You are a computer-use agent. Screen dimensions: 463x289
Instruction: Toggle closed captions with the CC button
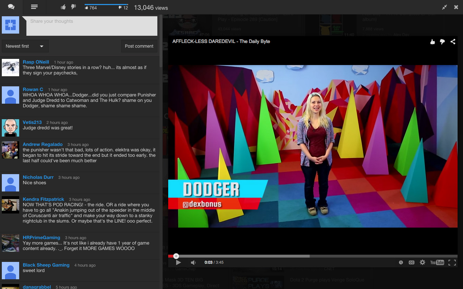click(x=412, y=262)
